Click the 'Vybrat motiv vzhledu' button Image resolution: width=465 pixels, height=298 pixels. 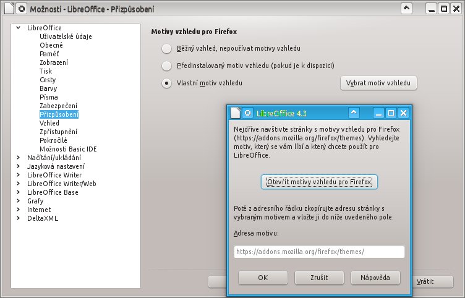378,83
